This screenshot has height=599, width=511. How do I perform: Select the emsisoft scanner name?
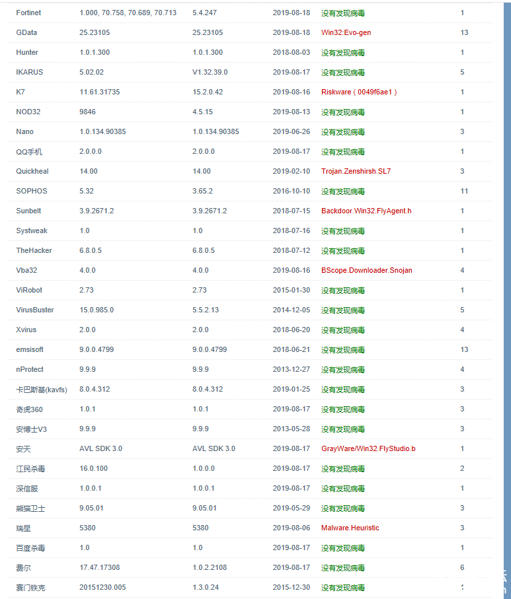point(30,349)
